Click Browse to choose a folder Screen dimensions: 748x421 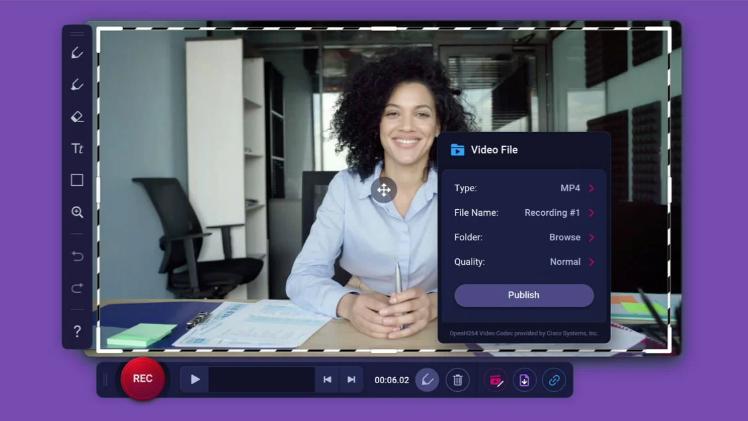565,238
